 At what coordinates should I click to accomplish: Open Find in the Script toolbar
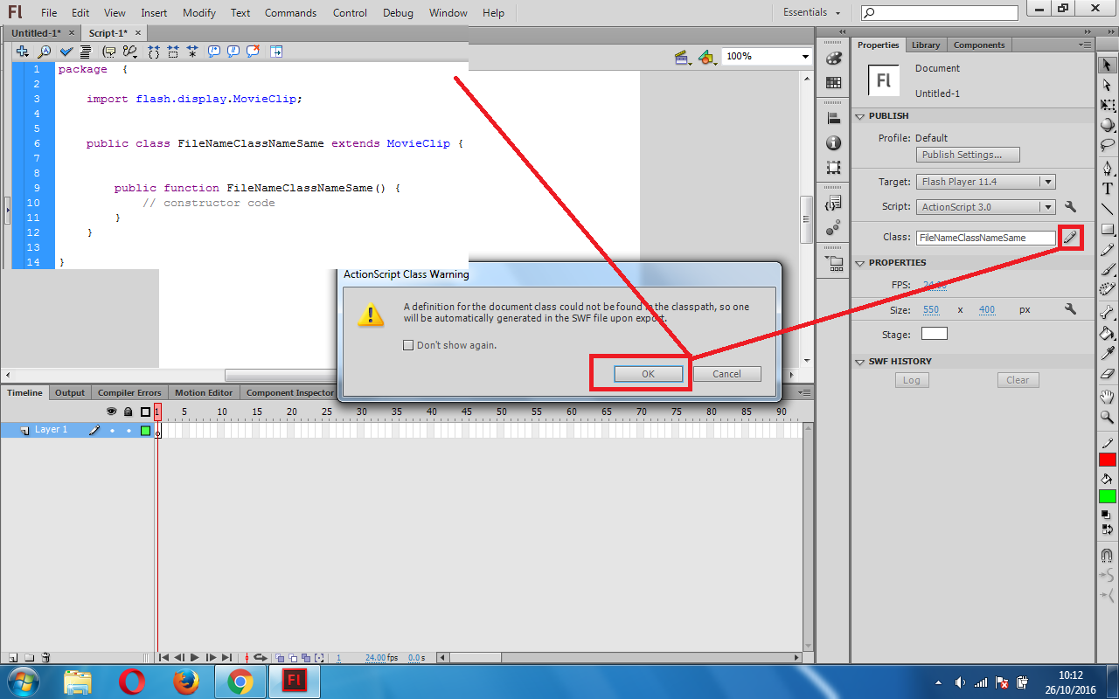point(44,52)
